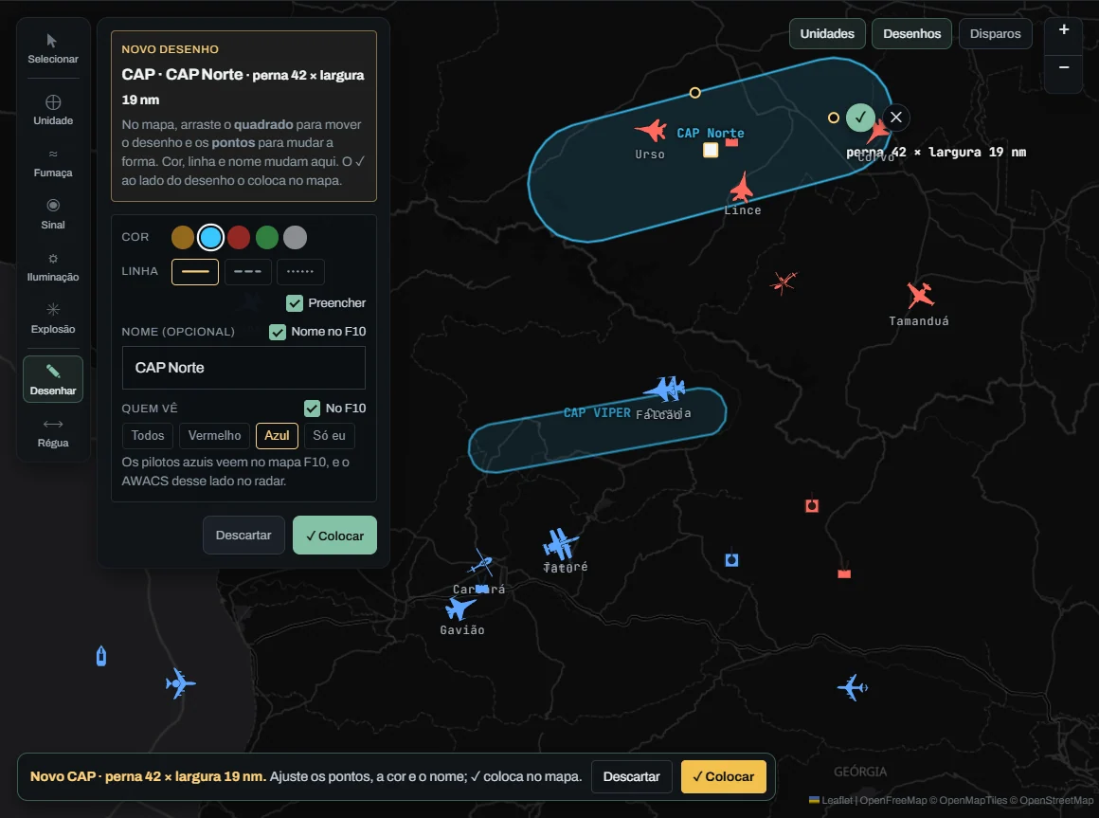The image size is (1099, 818).
Task: Select the red Urso aircraft icon
Action: pyautogui.click(x=652, y=131)
